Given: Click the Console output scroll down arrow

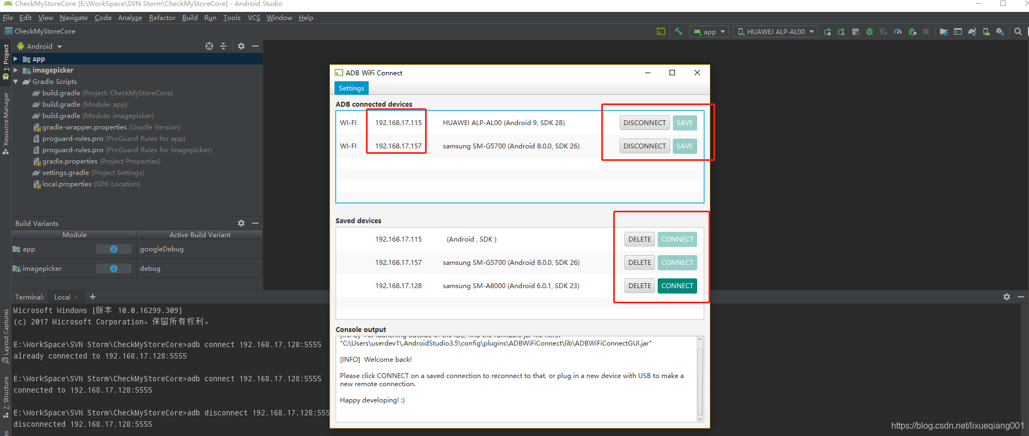Looking at the screenshot, I should pos(700,419).
